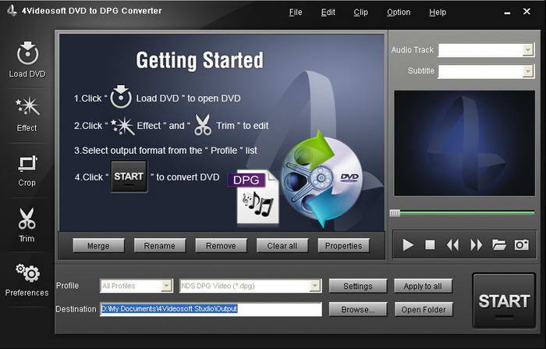Click the Getting Started heading text

(200, 61)
